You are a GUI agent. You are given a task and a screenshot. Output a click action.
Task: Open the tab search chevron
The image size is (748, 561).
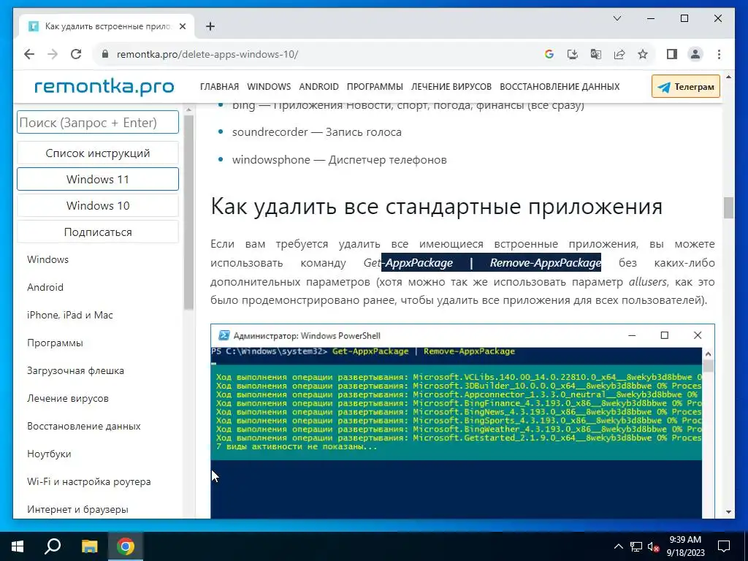pyautogui.click(x=617, y=18)
